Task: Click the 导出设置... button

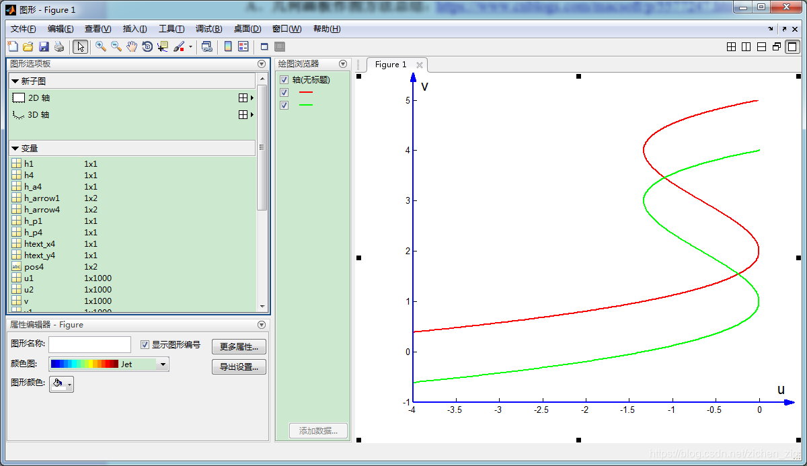Action: point(239,367)
